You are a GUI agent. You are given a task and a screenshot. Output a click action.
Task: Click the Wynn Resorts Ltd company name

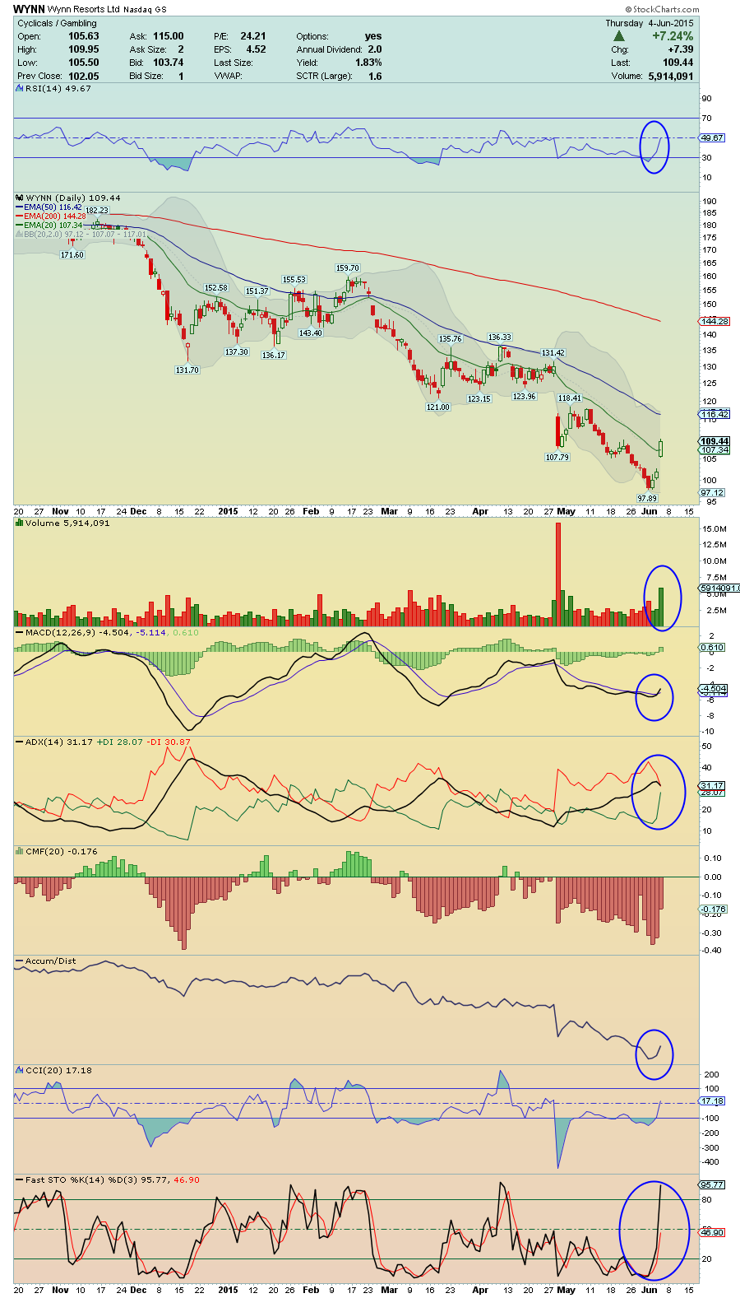click(83, 10)
